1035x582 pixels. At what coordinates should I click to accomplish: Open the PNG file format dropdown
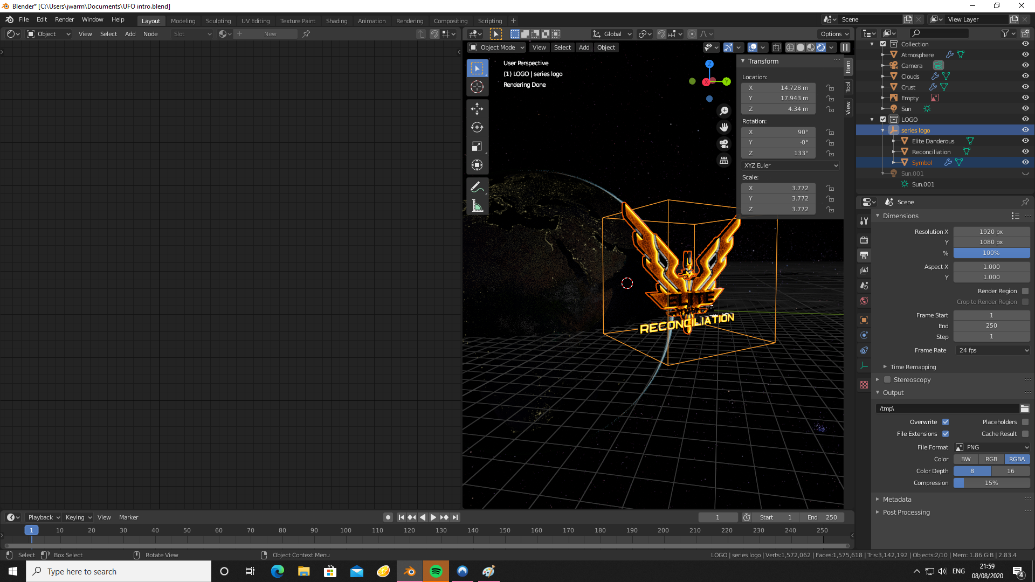(992, 447)
